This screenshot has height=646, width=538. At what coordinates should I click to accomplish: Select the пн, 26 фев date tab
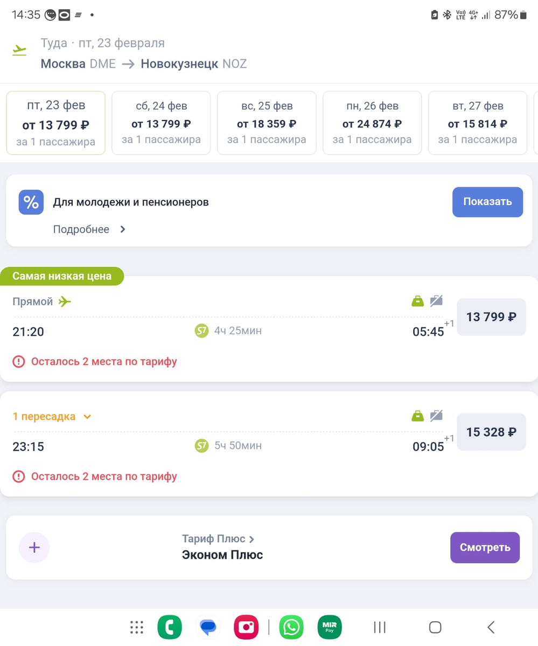click(372, 123)
